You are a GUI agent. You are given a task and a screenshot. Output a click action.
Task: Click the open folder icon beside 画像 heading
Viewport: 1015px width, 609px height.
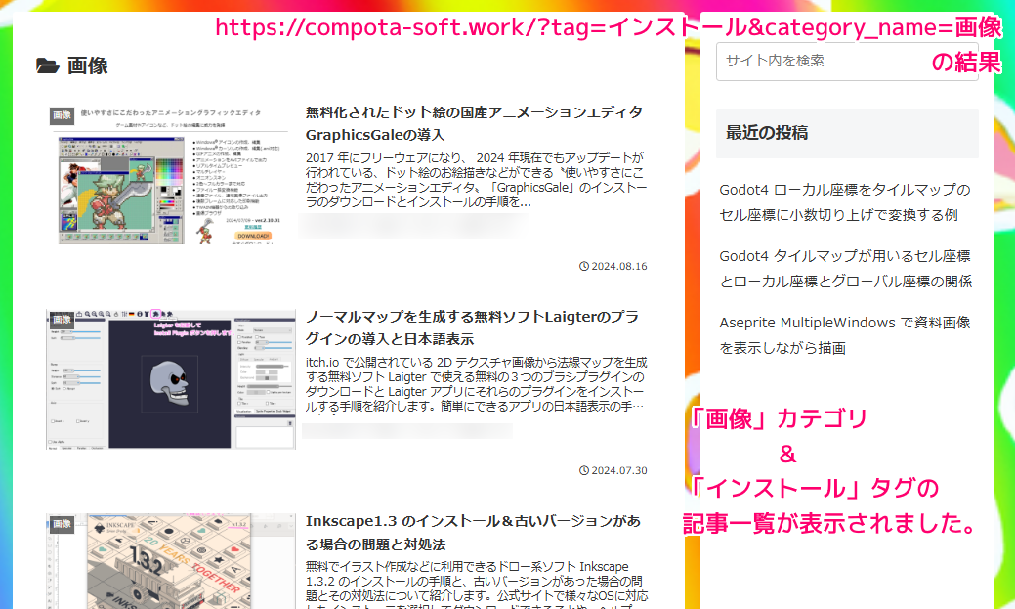pos(48,65)
